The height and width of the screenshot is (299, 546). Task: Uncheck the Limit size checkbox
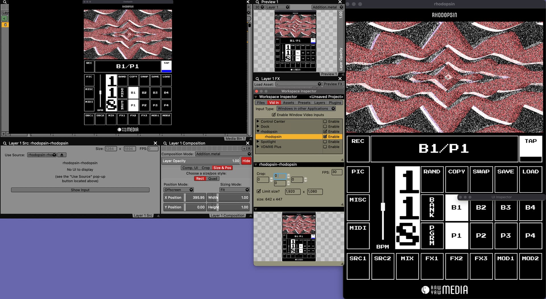pos(258,191)
